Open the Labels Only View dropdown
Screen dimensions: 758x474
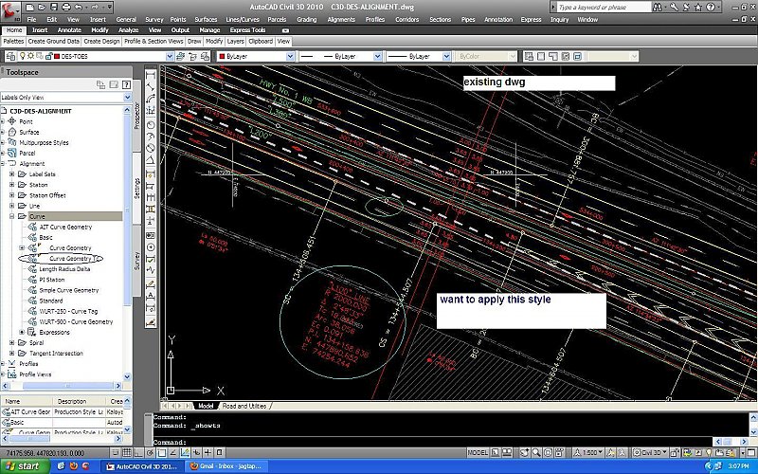pyautogui.click(x=127, y=97)
